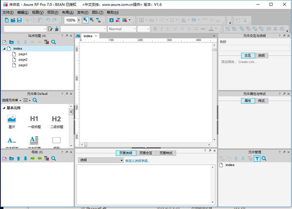The height and width of the screenshot is (209, 292).
Task: Activate intersected selection mode tool
Action: pyautogui.click(x=86, y=20)
